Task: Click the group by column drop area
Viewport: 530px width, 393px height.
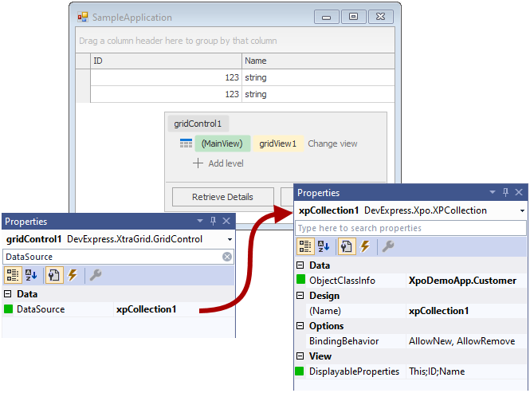Action: [235, 41]
